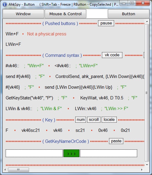Click the GetKeyState("vk46", "P") text

point(29,98)
